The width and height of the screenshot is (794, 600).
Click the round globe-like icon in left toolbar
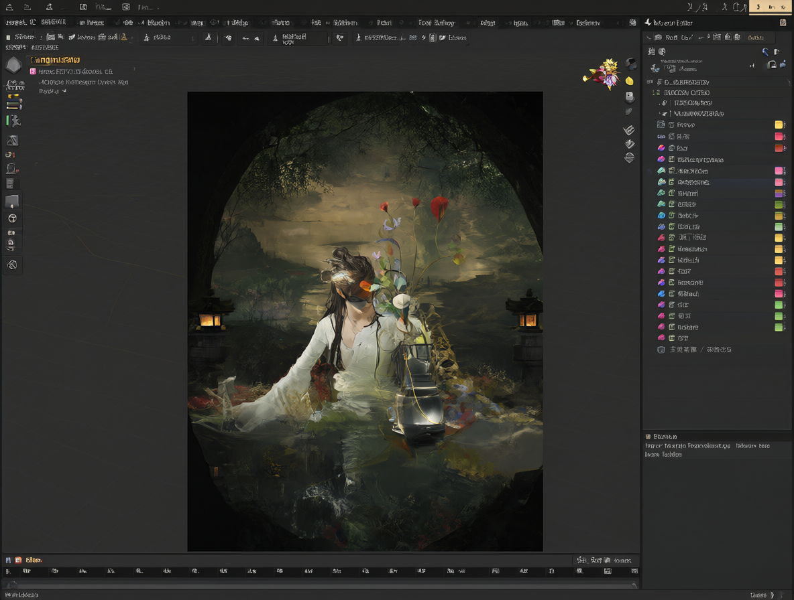click(x=13, y=218)
